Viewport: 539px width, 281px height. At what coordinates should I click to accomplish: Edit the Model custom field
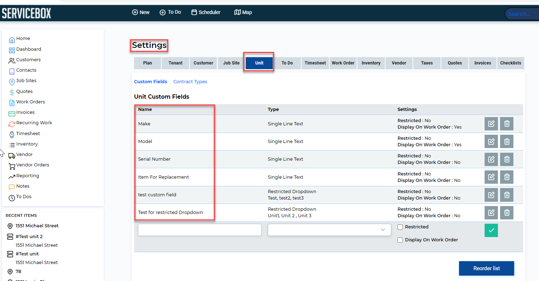[491, 141]
